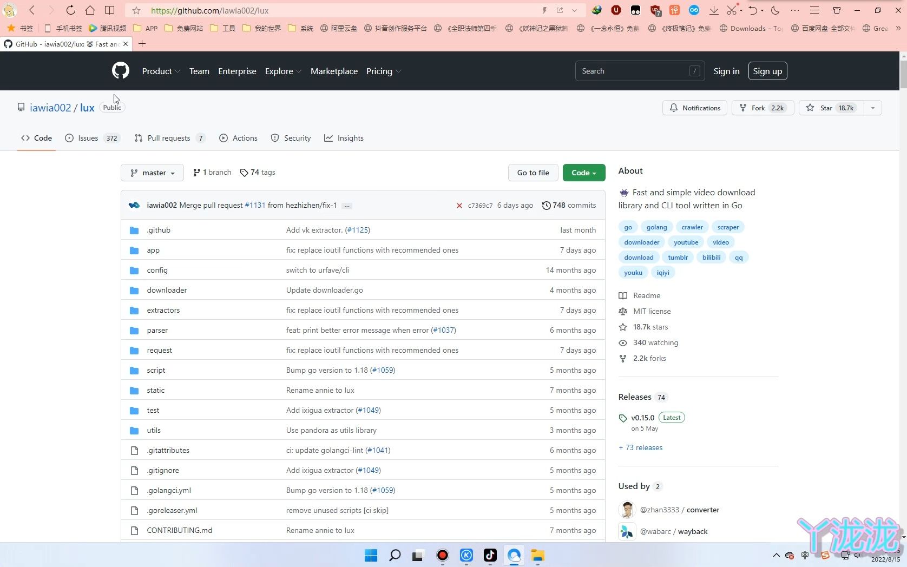907x567 pixels.
Task: Open the extractors folder
Action: [163, 311]
